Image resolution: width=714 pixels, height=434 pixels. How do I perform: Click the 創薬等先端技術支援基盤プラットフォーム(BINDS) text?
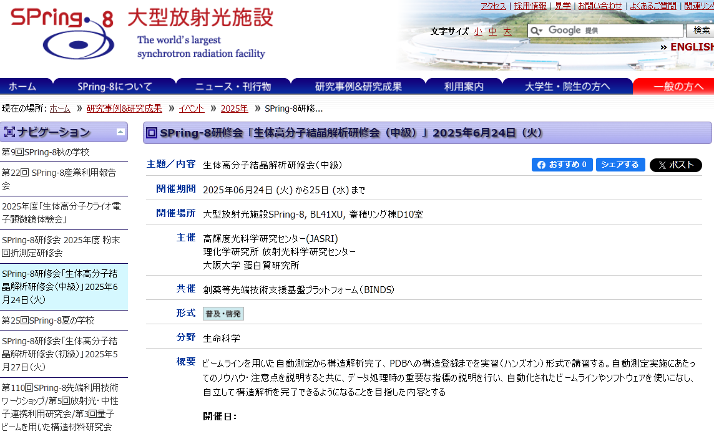pos(299,289)
